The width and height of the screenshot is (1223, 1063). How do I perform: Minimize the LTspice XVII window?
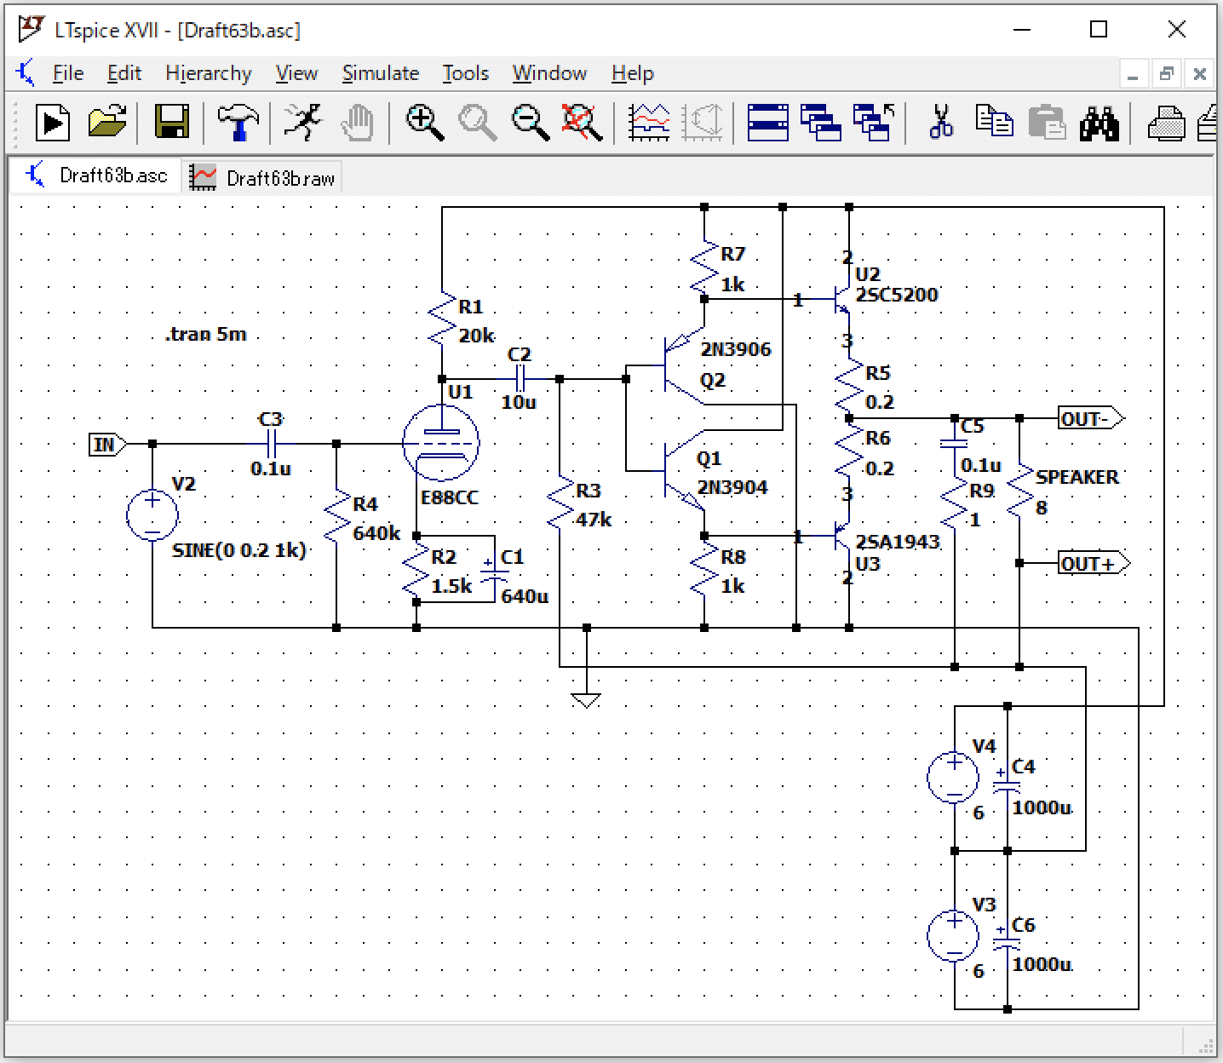pos(1022,30)
